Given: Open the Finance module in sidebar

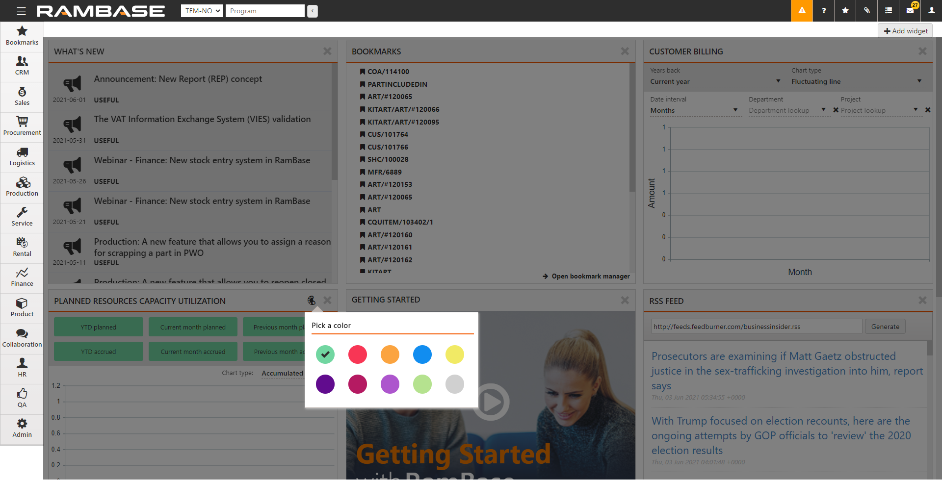Looking at the screenshot, I should 22,277.
